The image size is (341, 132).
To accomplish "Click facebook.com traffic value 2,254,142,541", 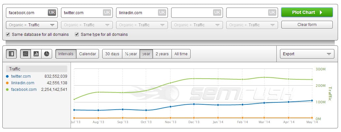I will point(54,90).
